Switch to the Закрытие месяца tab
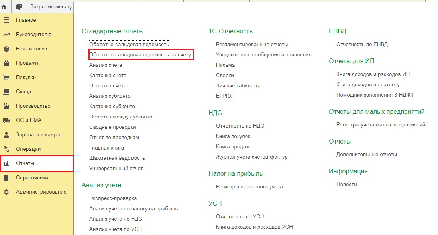 click(x=51, y=7)
